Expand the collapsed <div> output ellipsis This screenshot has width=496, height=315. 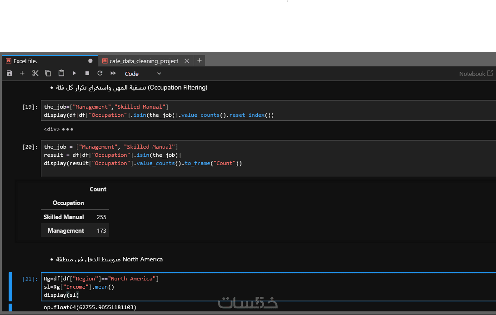[68, 130]
